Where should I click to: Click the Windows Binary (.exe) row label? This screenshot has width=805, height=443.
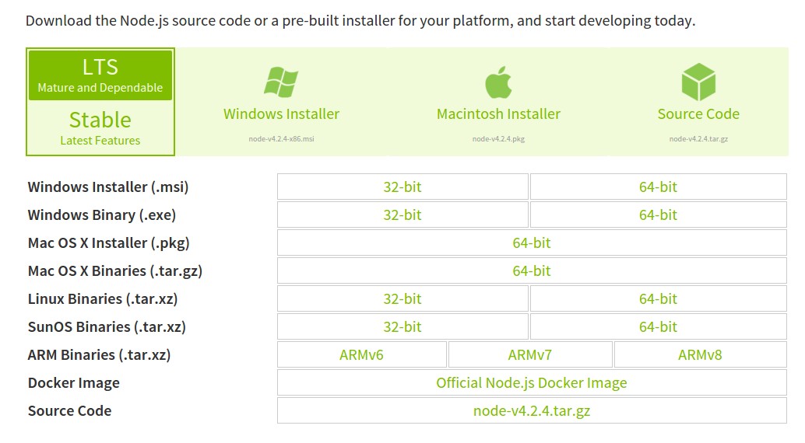pos(102,215)
